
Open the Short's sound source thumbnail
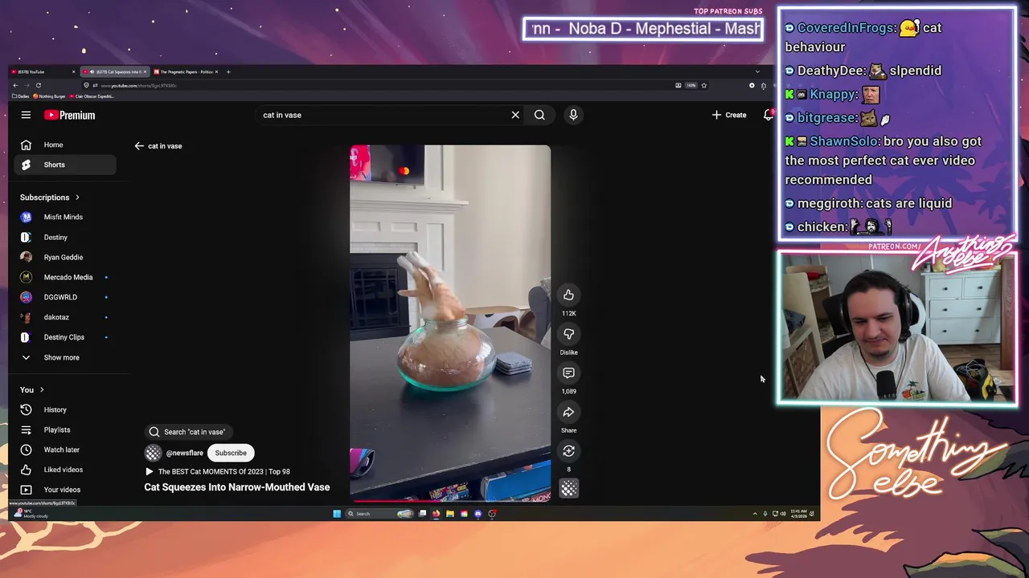[x=568, y=488]
